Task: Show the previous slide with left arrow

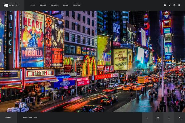Action: pyautogui.click(x=147, y=117)
